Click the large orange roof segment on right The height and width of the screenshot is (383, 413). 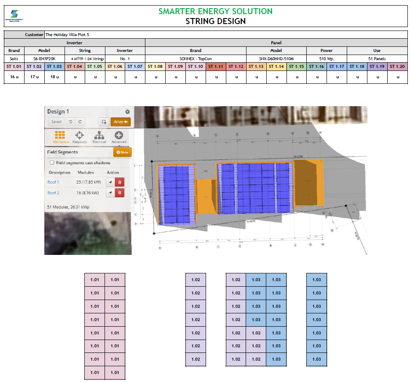coord(309,182)
